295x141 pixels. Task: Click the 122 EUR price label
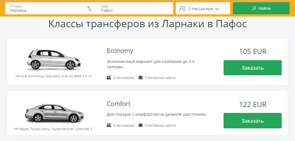pyautogui.click(x=253, y=104)
